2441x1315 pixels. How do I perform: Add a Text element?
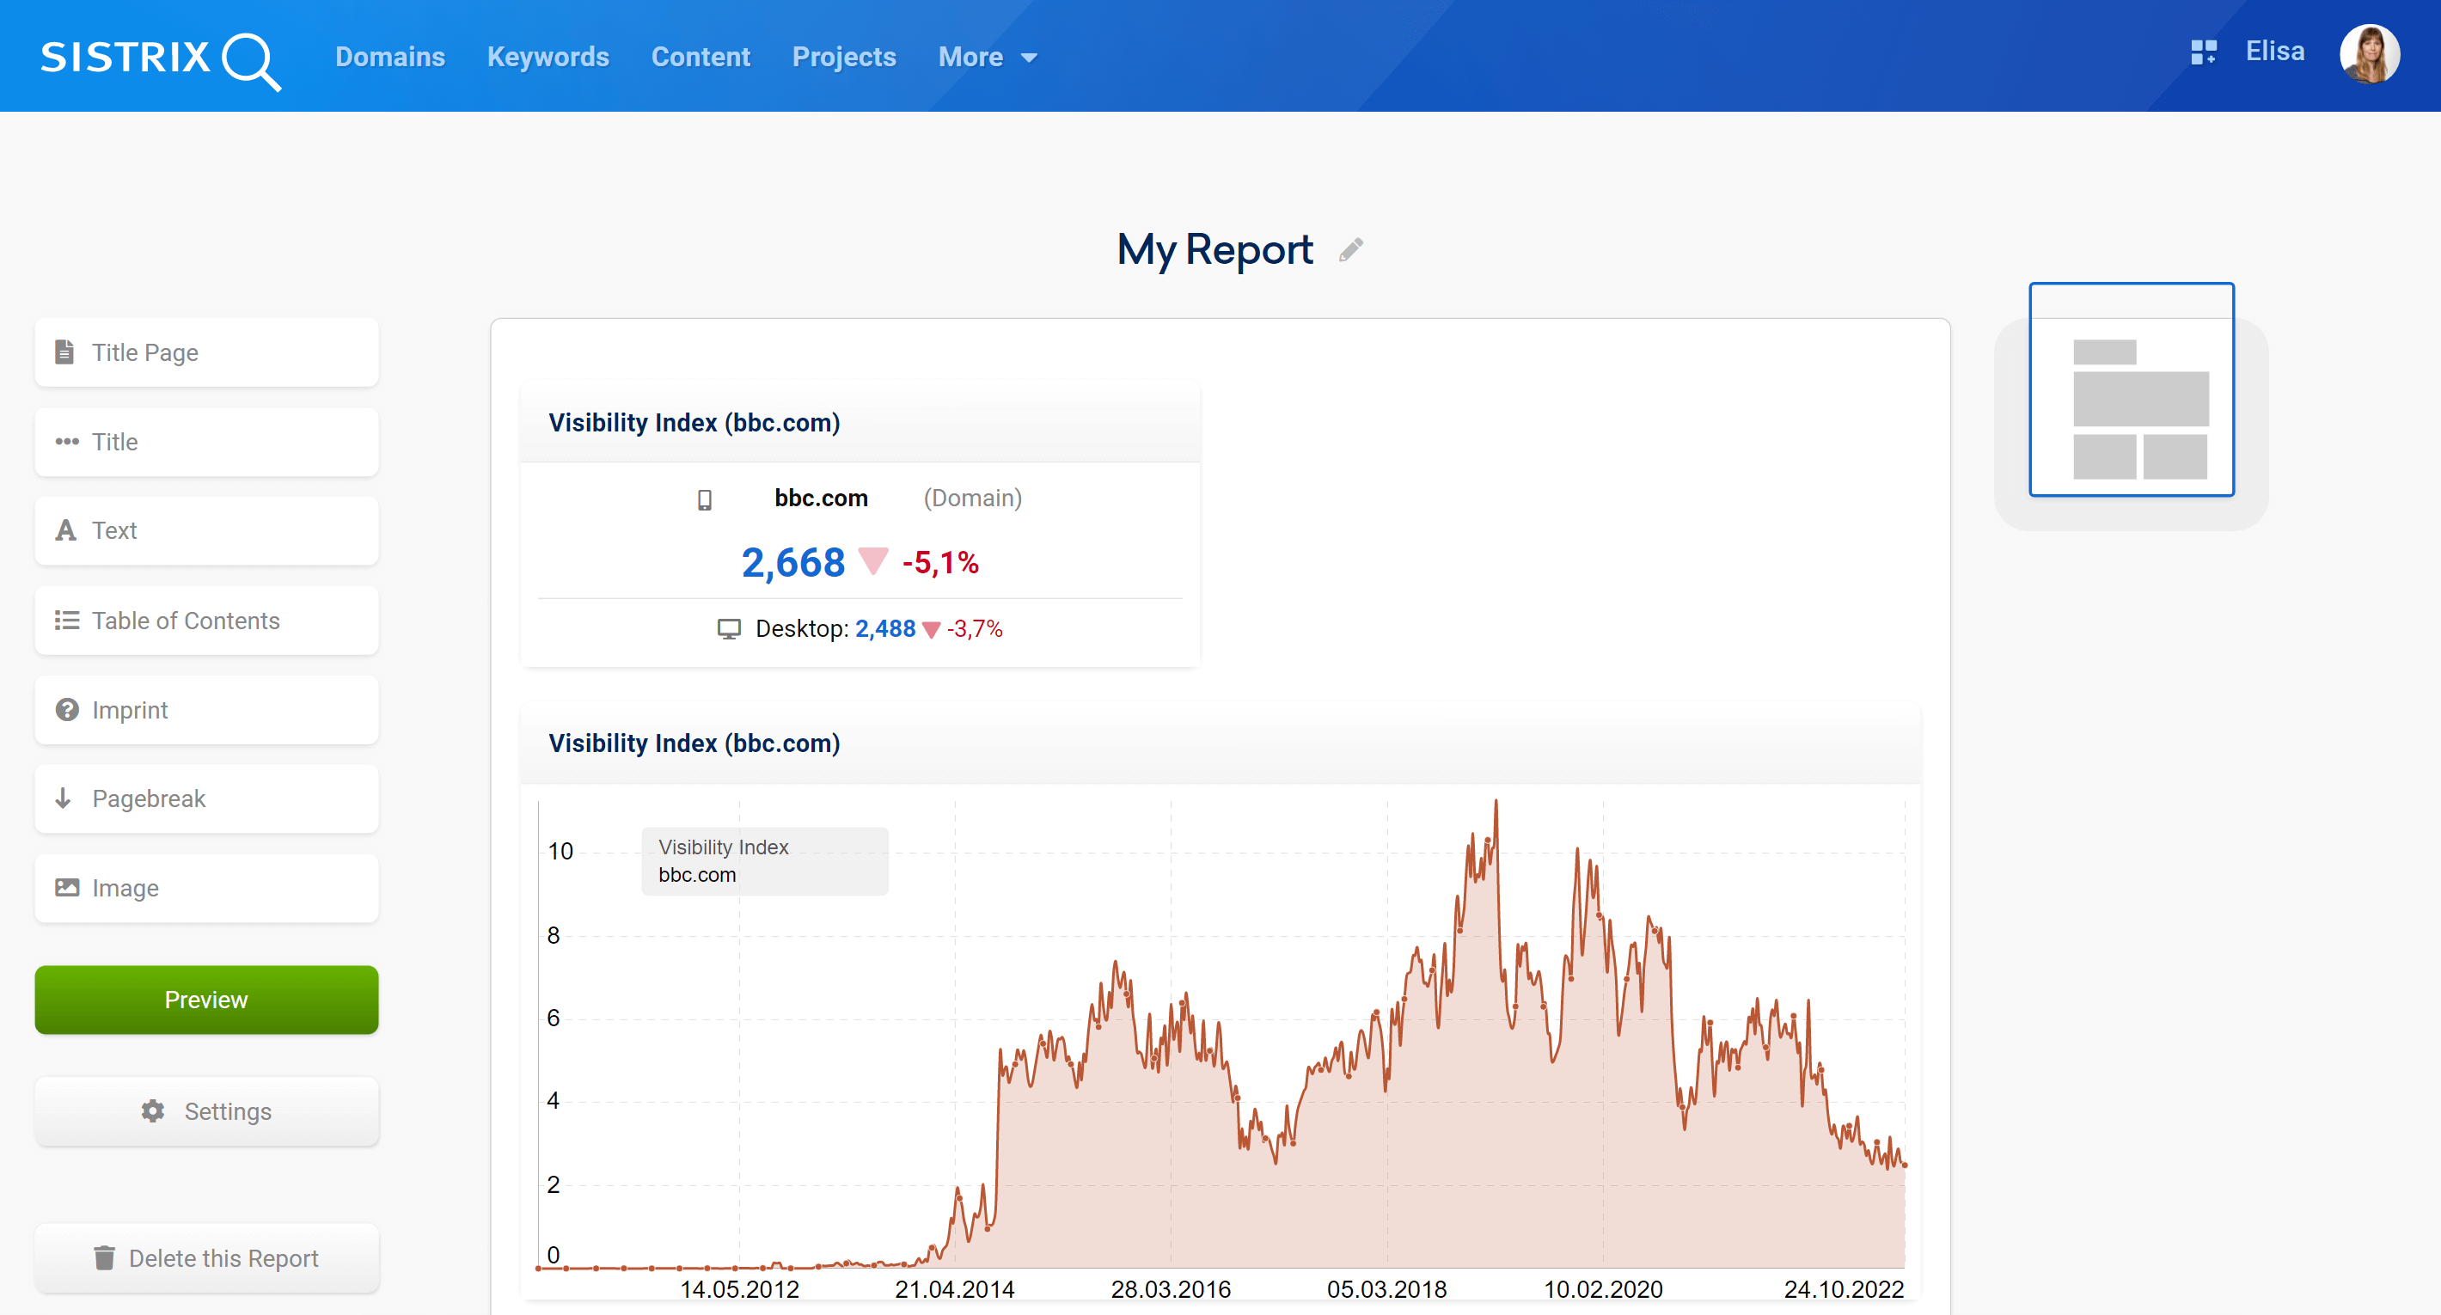(206, 530)
